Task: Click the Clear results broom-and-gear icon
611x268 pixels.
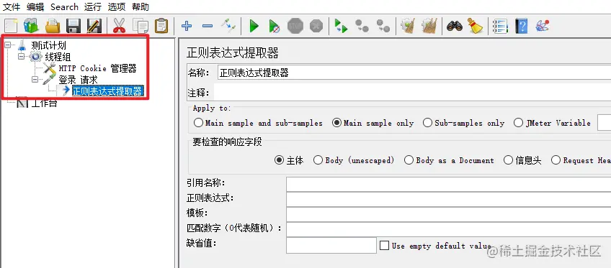Action: point(408,26)
